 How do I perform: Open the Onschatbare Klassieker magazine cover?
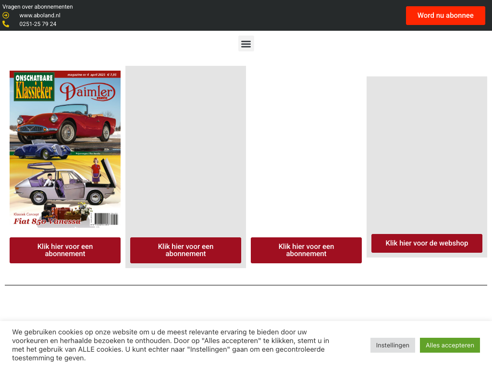click(x=65, y=149)
